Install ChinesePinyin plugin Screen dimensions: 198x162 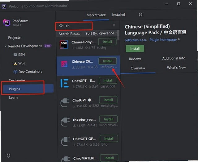point(107,42)
